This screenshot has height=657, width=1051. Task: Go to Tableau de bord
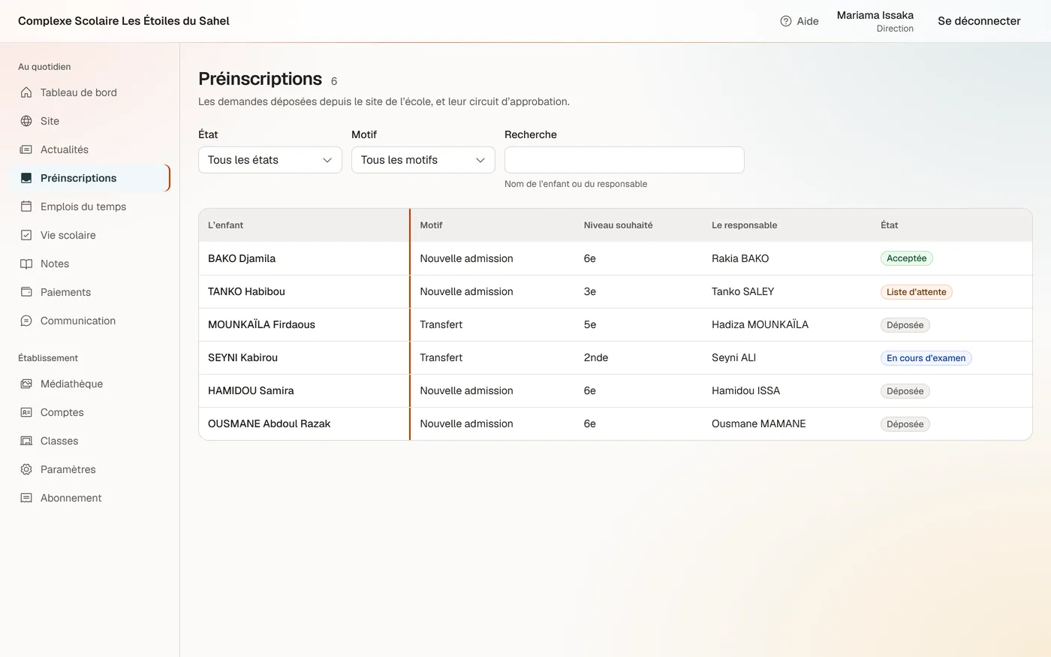tap(90, 92)
